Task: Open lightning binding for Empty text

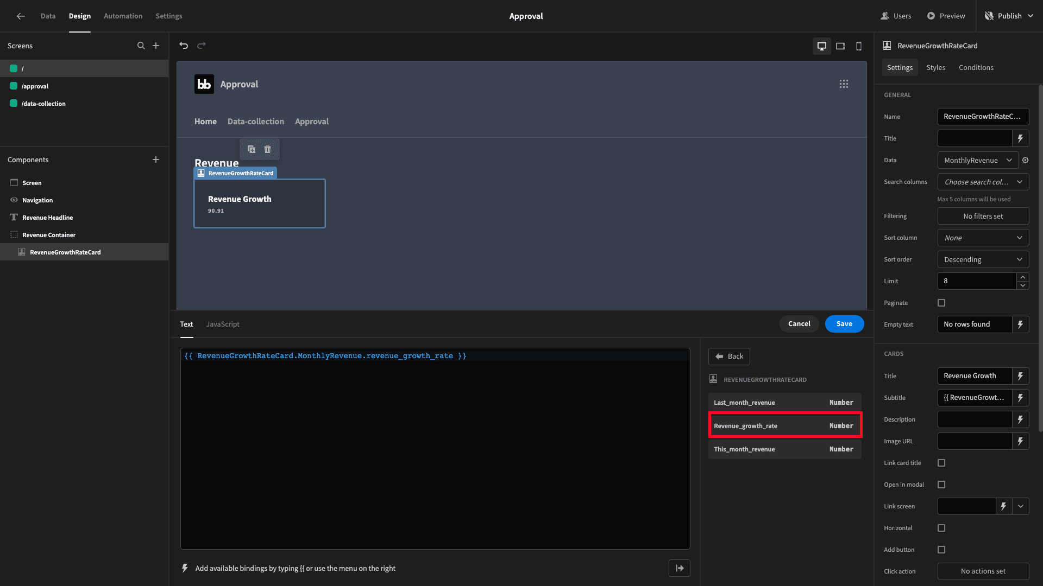Action: [x=1020, y=324]
